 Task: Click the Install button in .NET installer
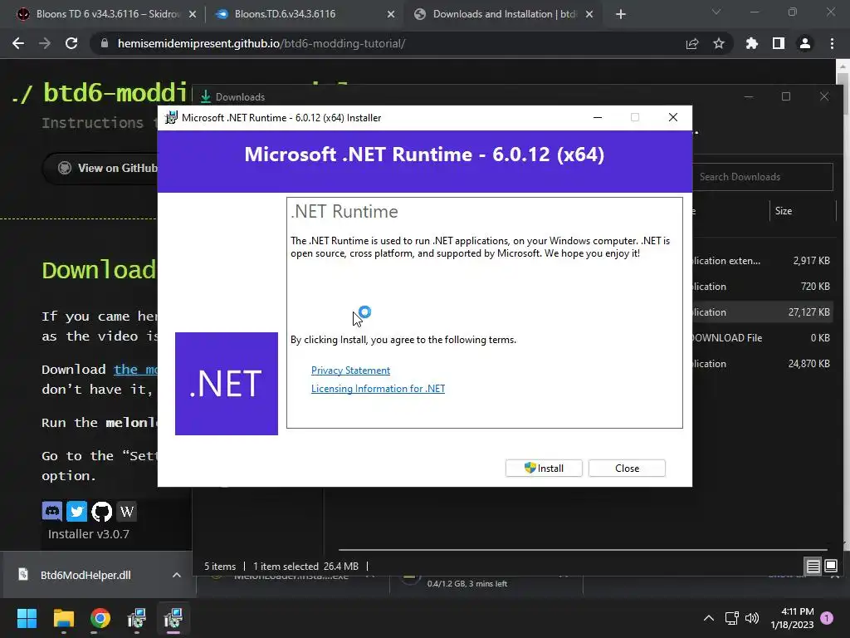[x=544, y=469]
